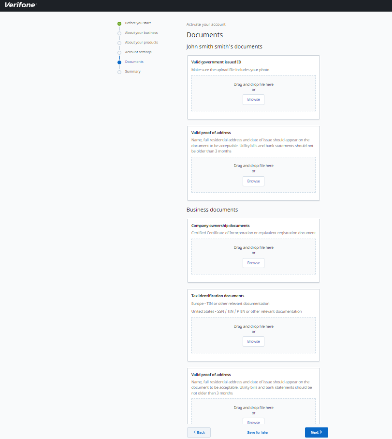The width and height of the screenshot is (392, 439).
Task: Click the circle beside About your products
Action: 119,42
